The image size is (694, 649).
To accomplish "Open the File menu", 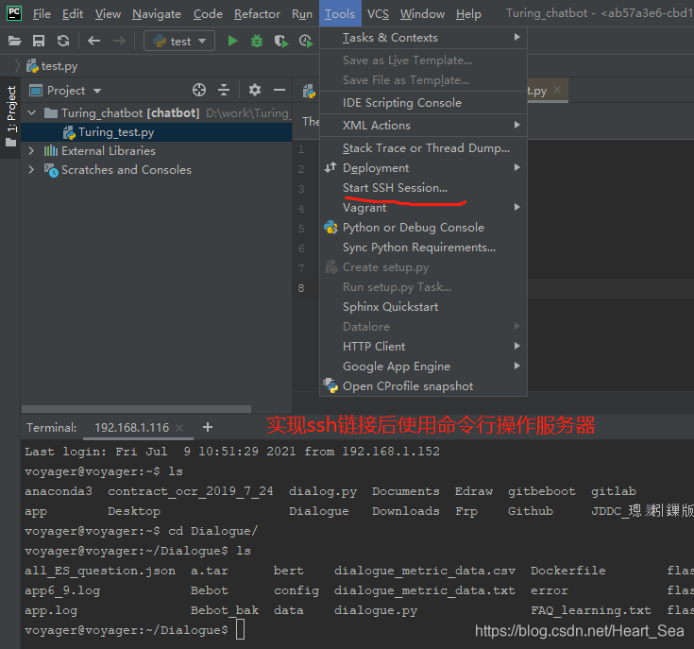I will pos(42,14).
